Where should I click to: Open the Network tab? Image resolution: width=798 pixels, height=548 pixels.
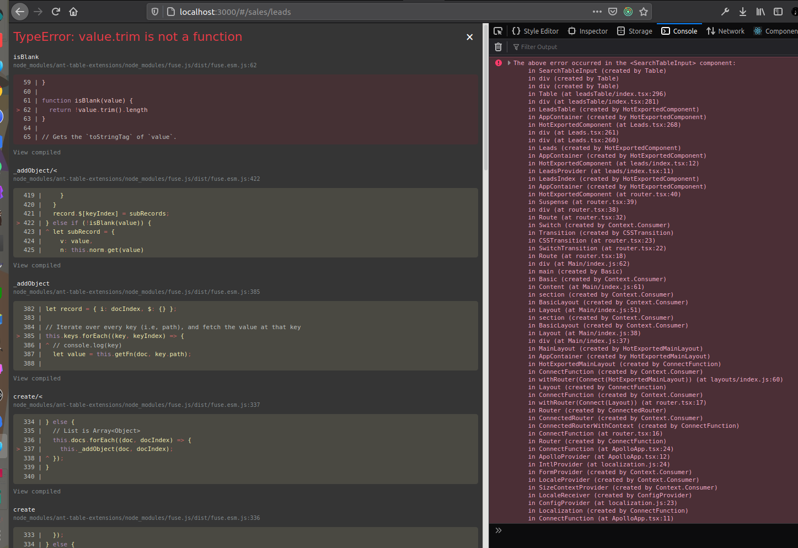725,31
